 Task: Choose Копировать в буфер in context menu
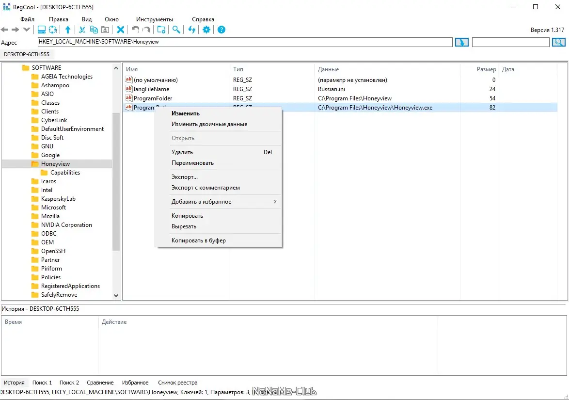pyautogui.click(x=219, y=240)
